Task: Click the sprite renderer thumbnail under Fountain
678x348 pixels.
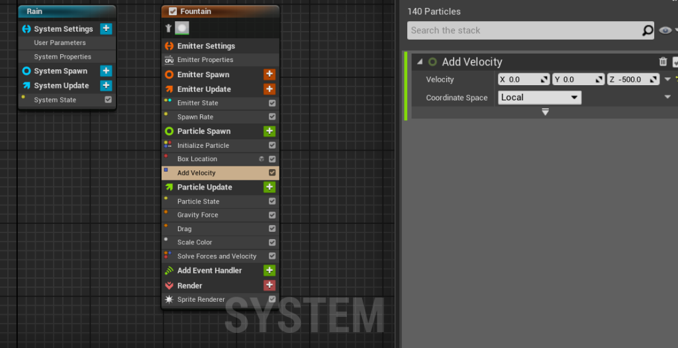Action: pos(182,28)
